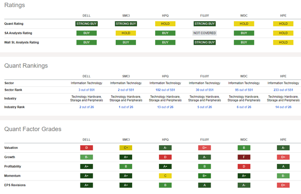Click FUJIY EPS Revisions grade A
The image size is (301, 194).
tap(205, 185)
